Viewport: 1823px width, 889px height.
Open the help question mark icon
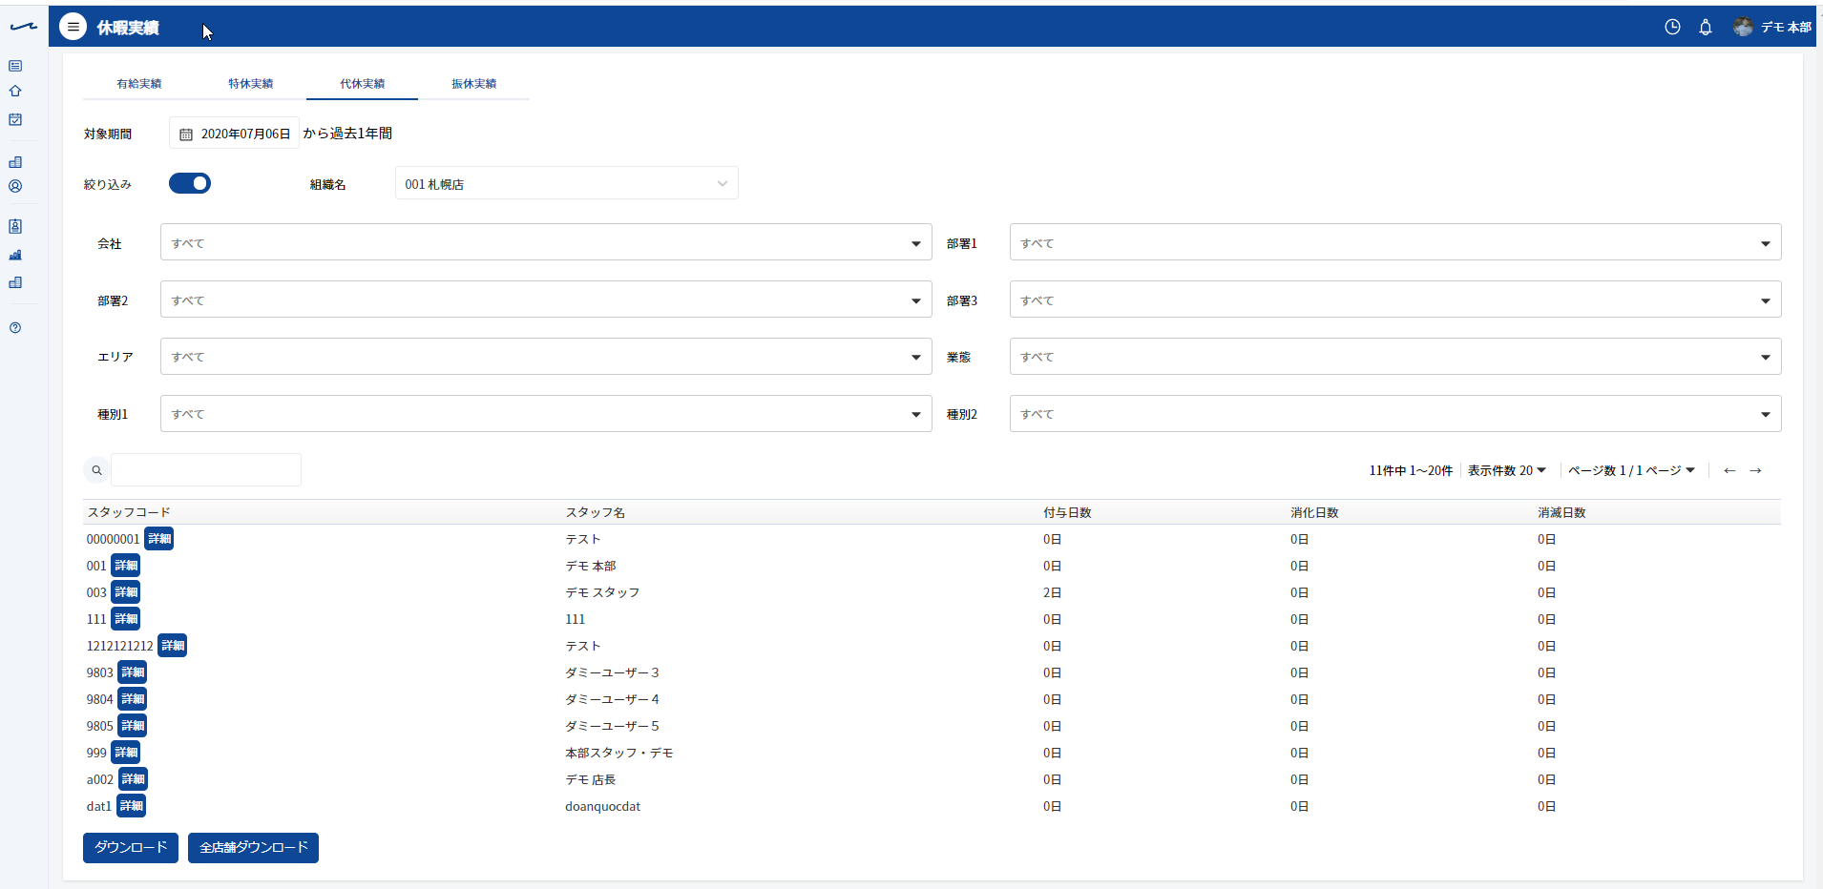point(15,327)
